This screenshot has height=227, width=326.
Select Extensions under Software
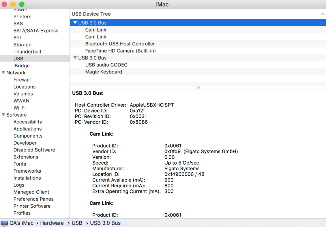pos(26,157)
